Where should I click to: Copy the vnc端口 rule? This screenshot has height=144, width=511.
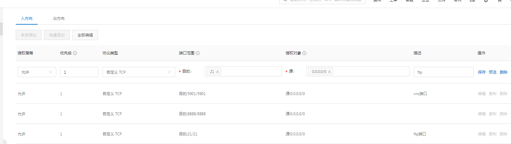coord(493,94)
